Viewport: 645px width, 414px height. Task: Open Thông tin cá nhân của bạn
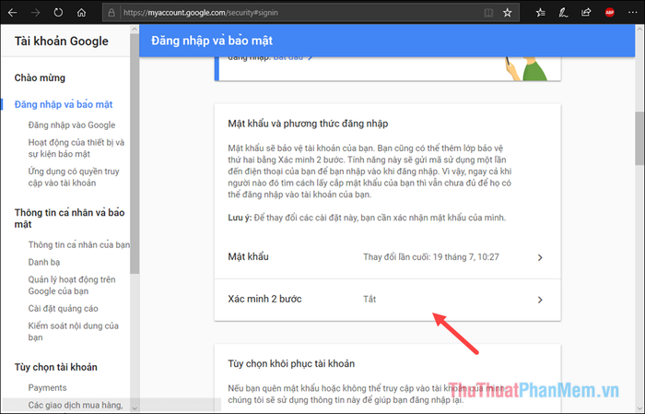[x=79, y=245]
